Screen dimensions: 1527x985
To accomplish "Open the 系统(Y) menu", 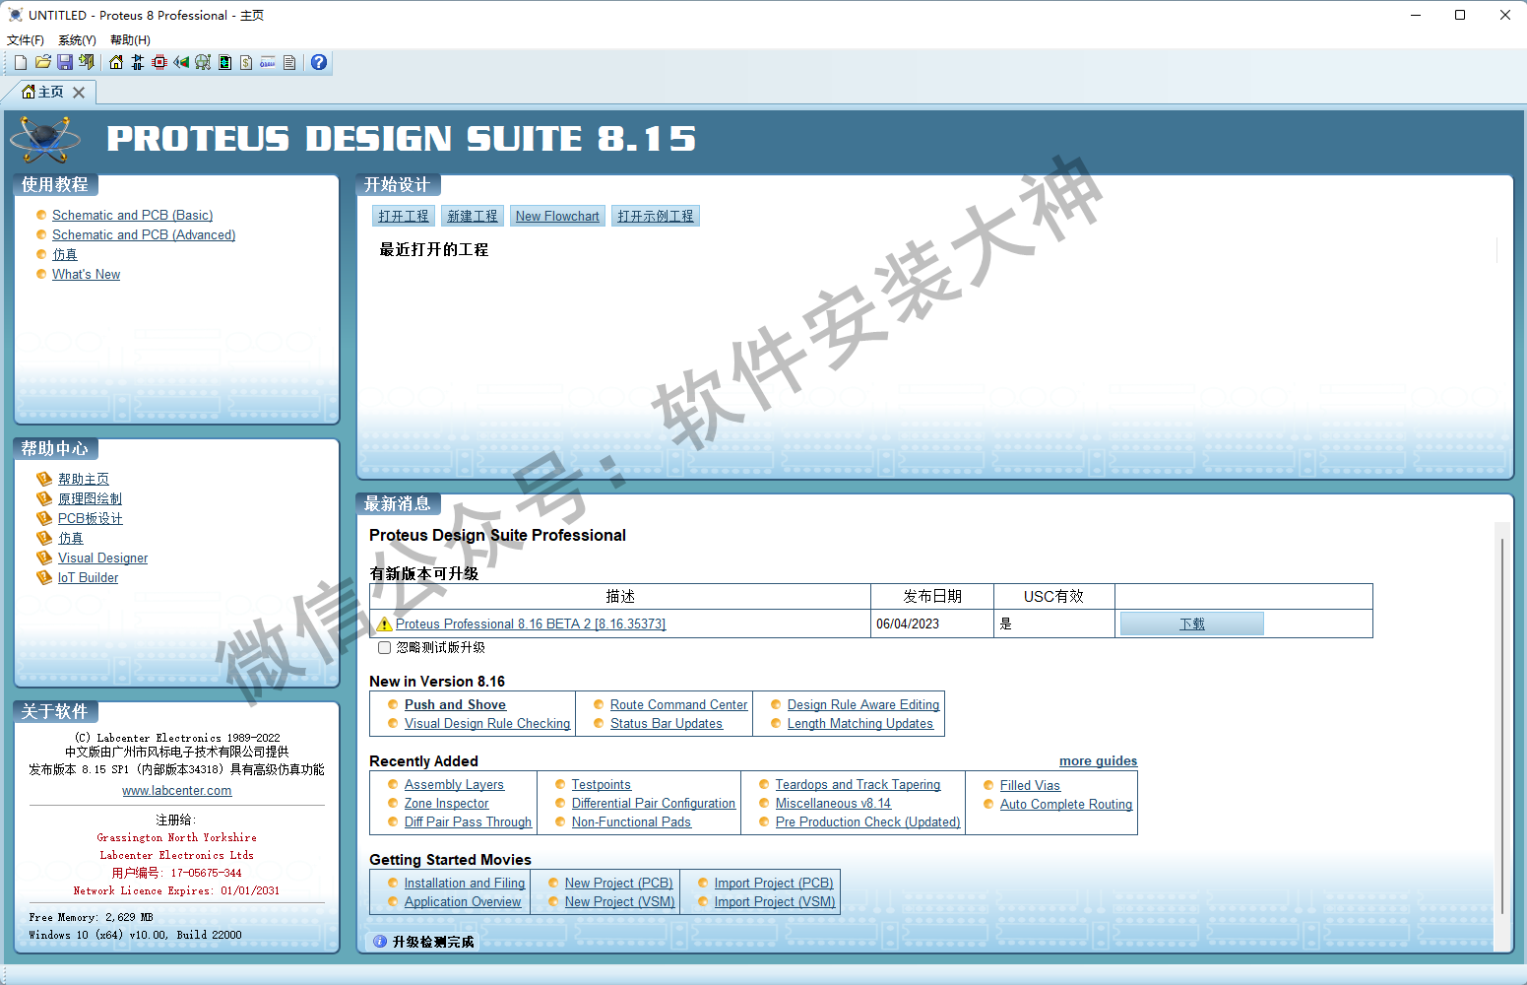I will click(77, 40).
